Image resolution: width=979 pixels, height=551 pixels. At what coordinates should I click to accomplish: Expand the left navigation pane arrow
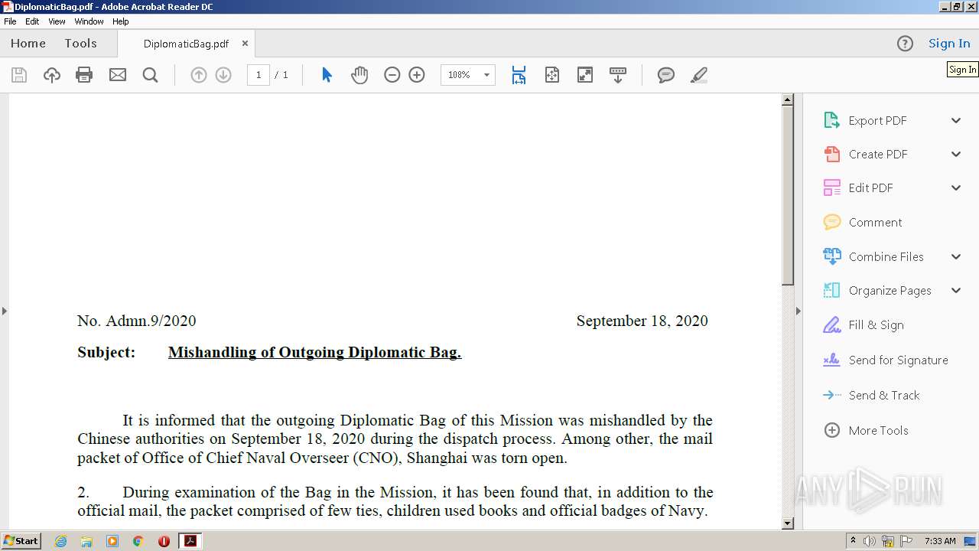click(x=4, y=311)
